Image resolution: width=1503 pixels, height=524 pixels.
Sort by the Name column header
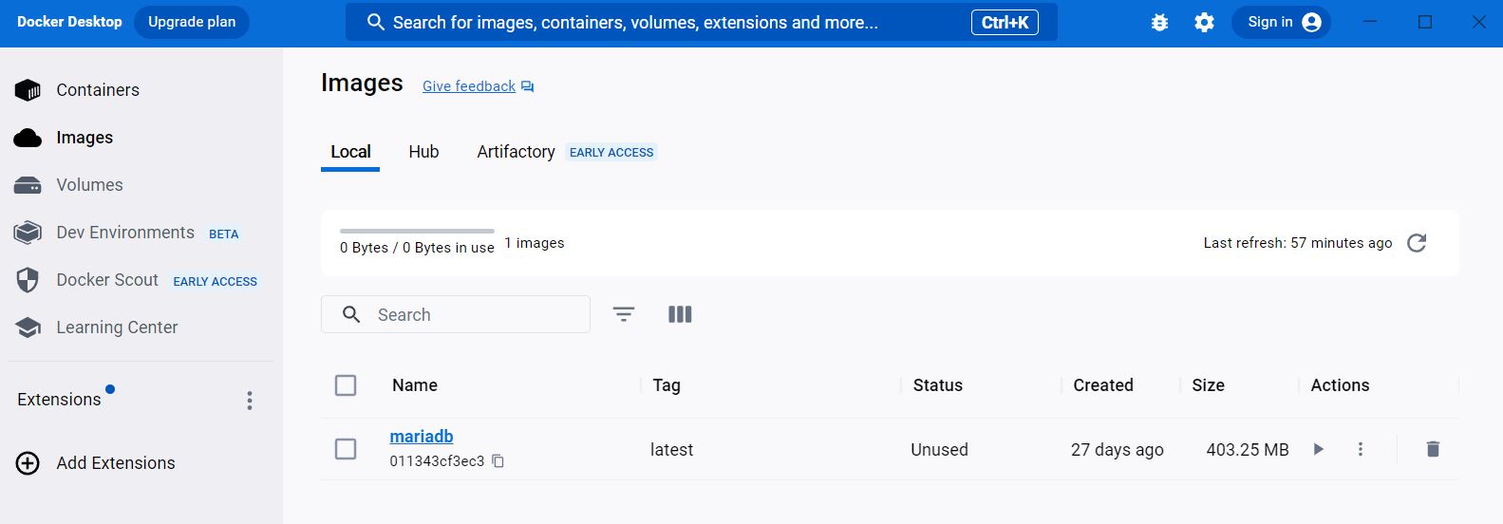pyautogui.click(x=415, y=385)
